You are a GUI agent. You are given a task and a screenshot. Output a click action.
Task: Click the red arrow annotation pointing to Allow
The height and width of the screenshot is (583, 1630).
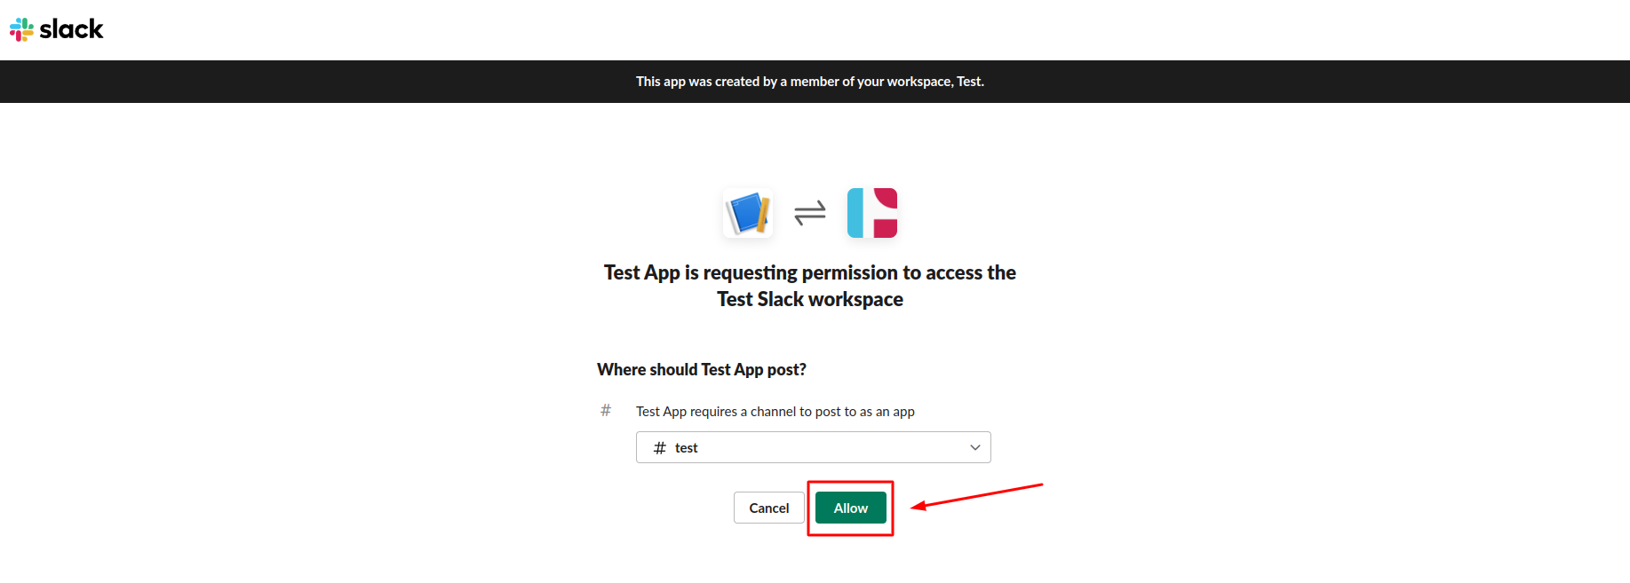pyautogui.click(x=977, y=496)
